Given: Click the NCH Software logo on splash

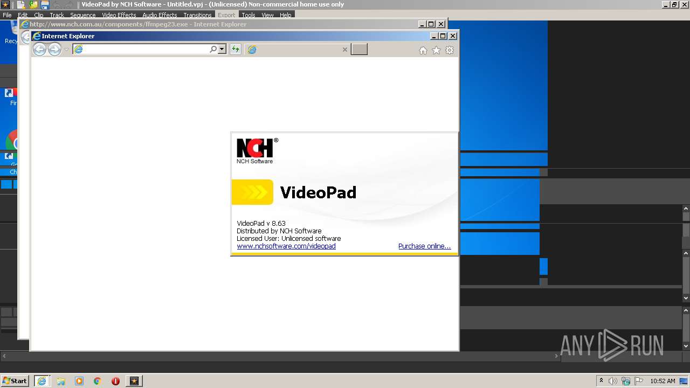Looking at the screenshot, I should point(257,151).
